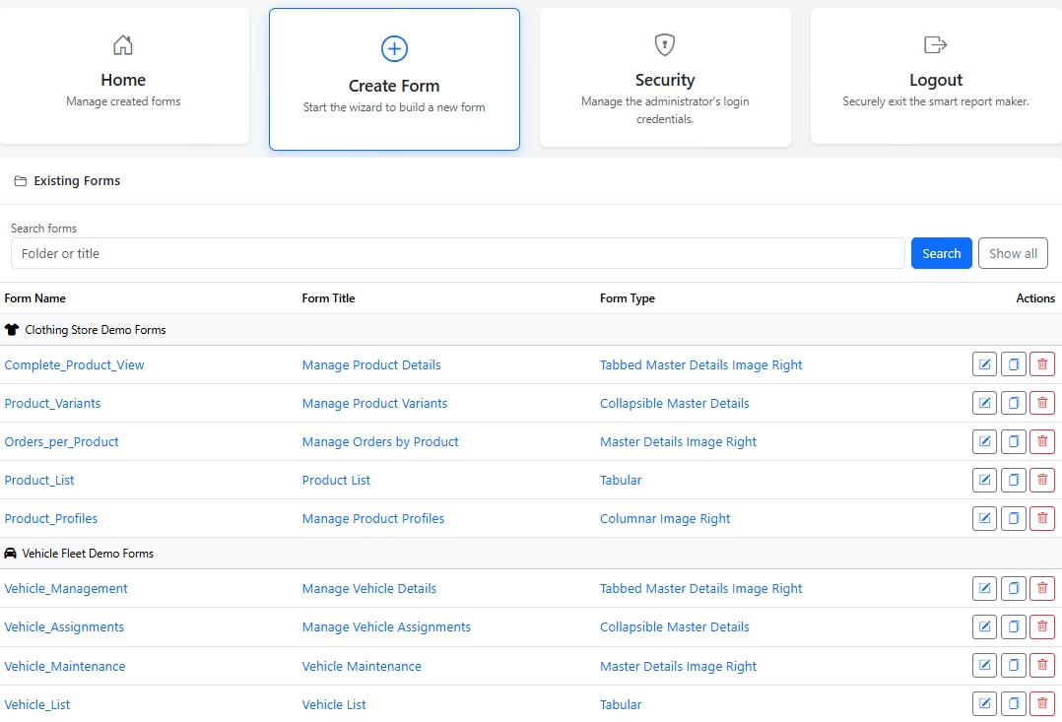Delete the Vehicle_Maintenance form

pos(1042,666)
